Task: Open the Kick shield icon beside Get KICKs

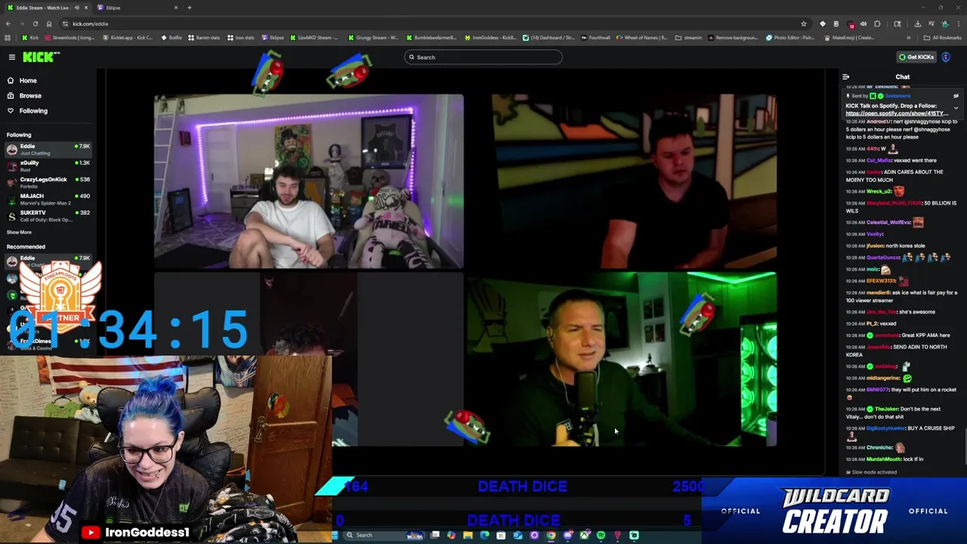Action: 946,57
